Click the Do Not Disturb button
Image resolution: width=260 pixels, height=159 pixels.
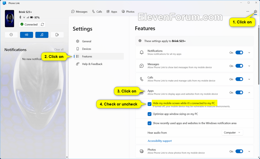pos(11,35)
